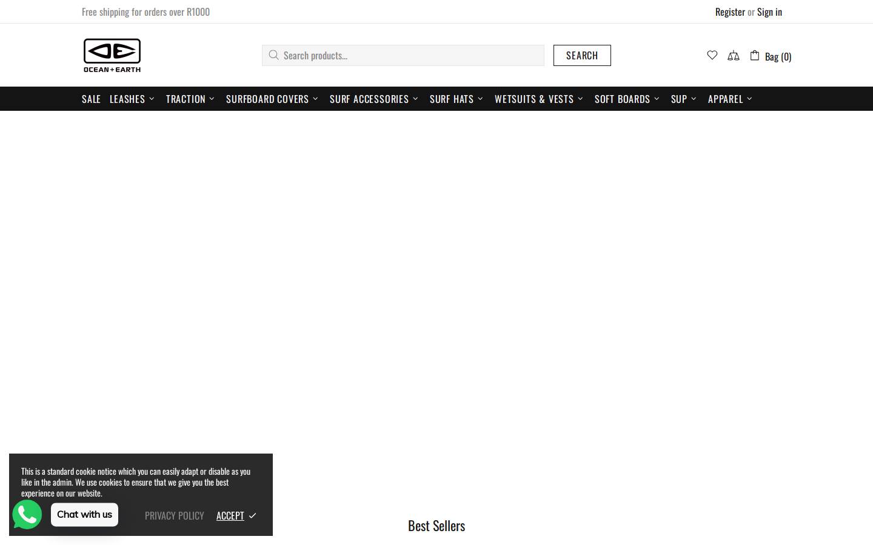Open the wishlist heart icon
Screen dimensions: 873x545
[712, 55]
